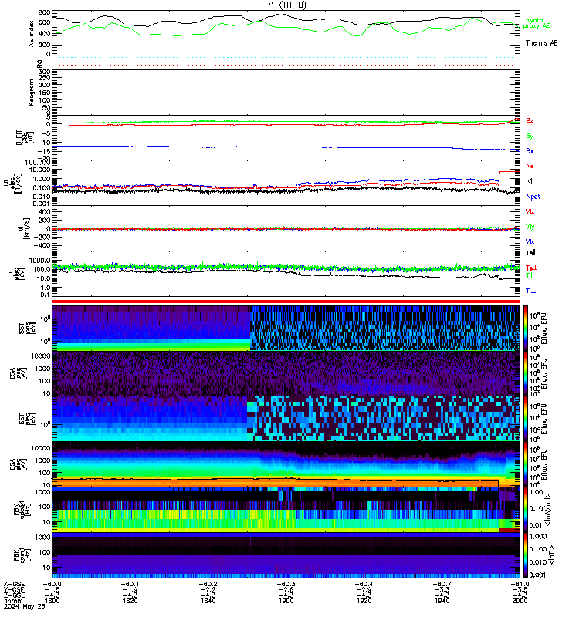Click the red Viz velocity legend label
Image resolution: width=579 pixels, height=617 pixels.
pos(530,211)
